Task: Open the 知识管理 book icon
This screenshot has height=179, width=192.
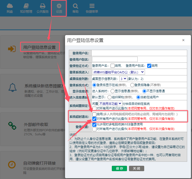Action: click(26, 6)
